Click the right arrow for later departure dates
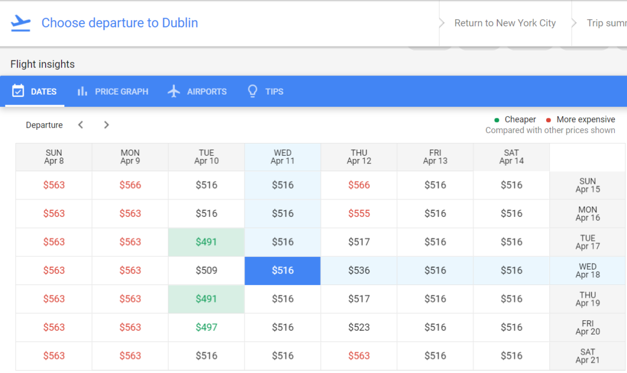The width and height of the screenshot is (627, 373). point(106,125)
